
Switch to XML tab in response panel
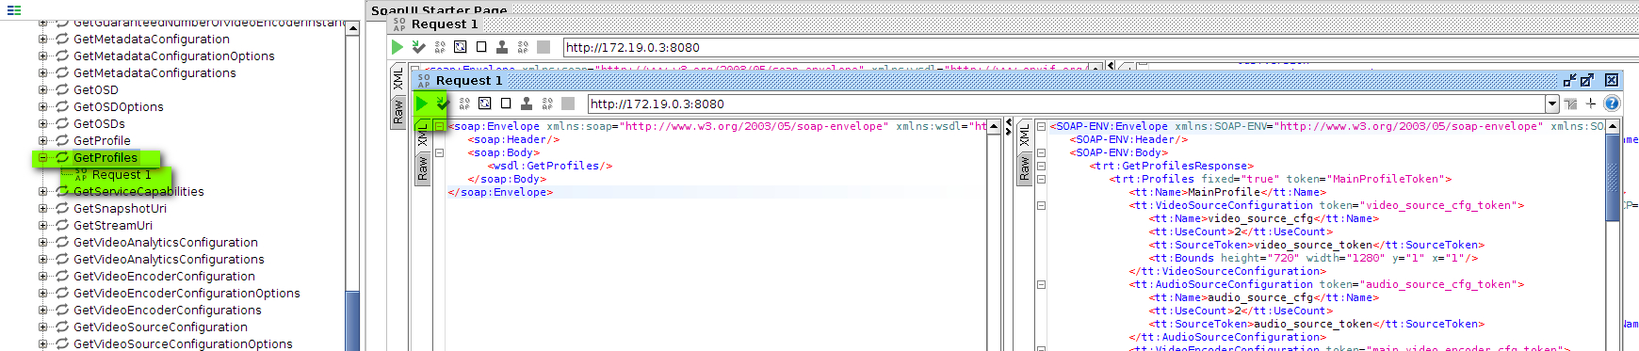tap(1024, 134)
